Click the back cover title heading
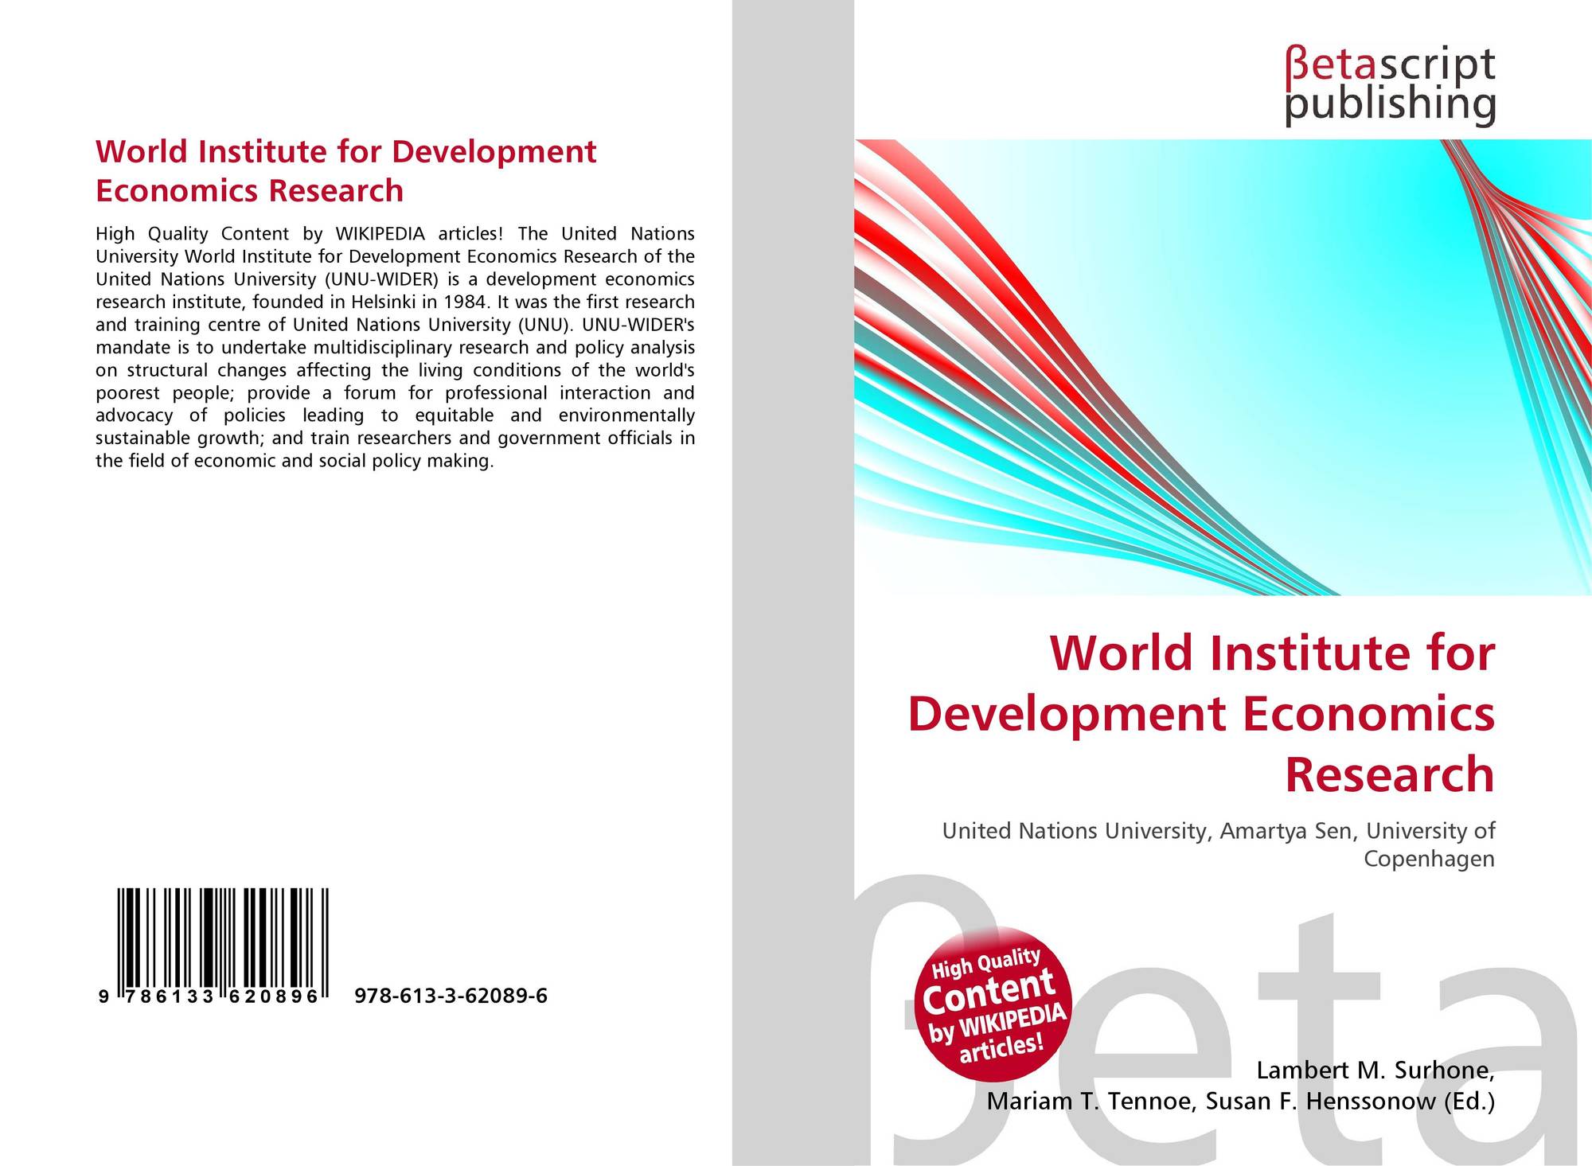The width and height of the screenshot is (1592, 1166). tap(346, 171)
